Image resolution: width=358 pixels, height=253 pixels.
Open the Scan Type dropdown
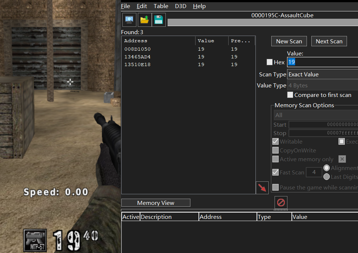323,75
